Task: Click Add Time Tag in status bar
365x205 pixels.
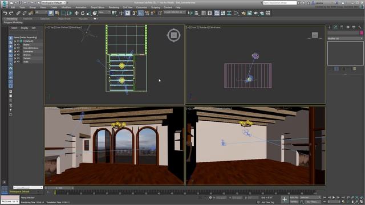Action: [267, 203]
